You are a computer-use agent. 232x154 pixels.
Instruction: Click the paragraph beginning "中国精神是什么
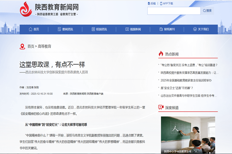pos(82,142)
